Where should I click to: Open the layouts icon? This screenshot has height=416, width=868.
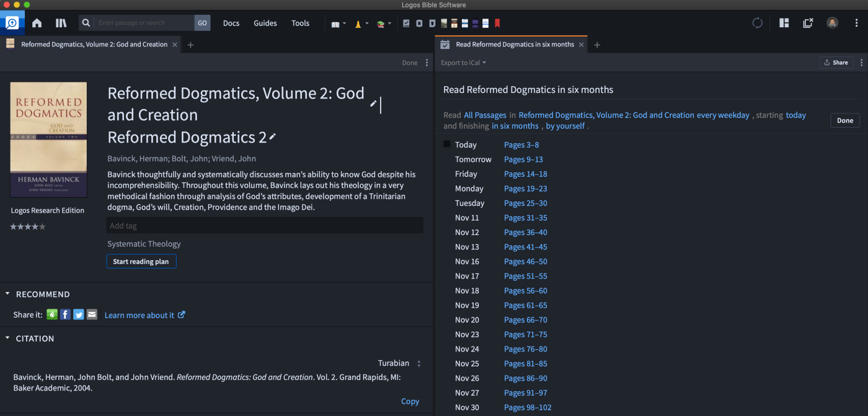[784, 23]
